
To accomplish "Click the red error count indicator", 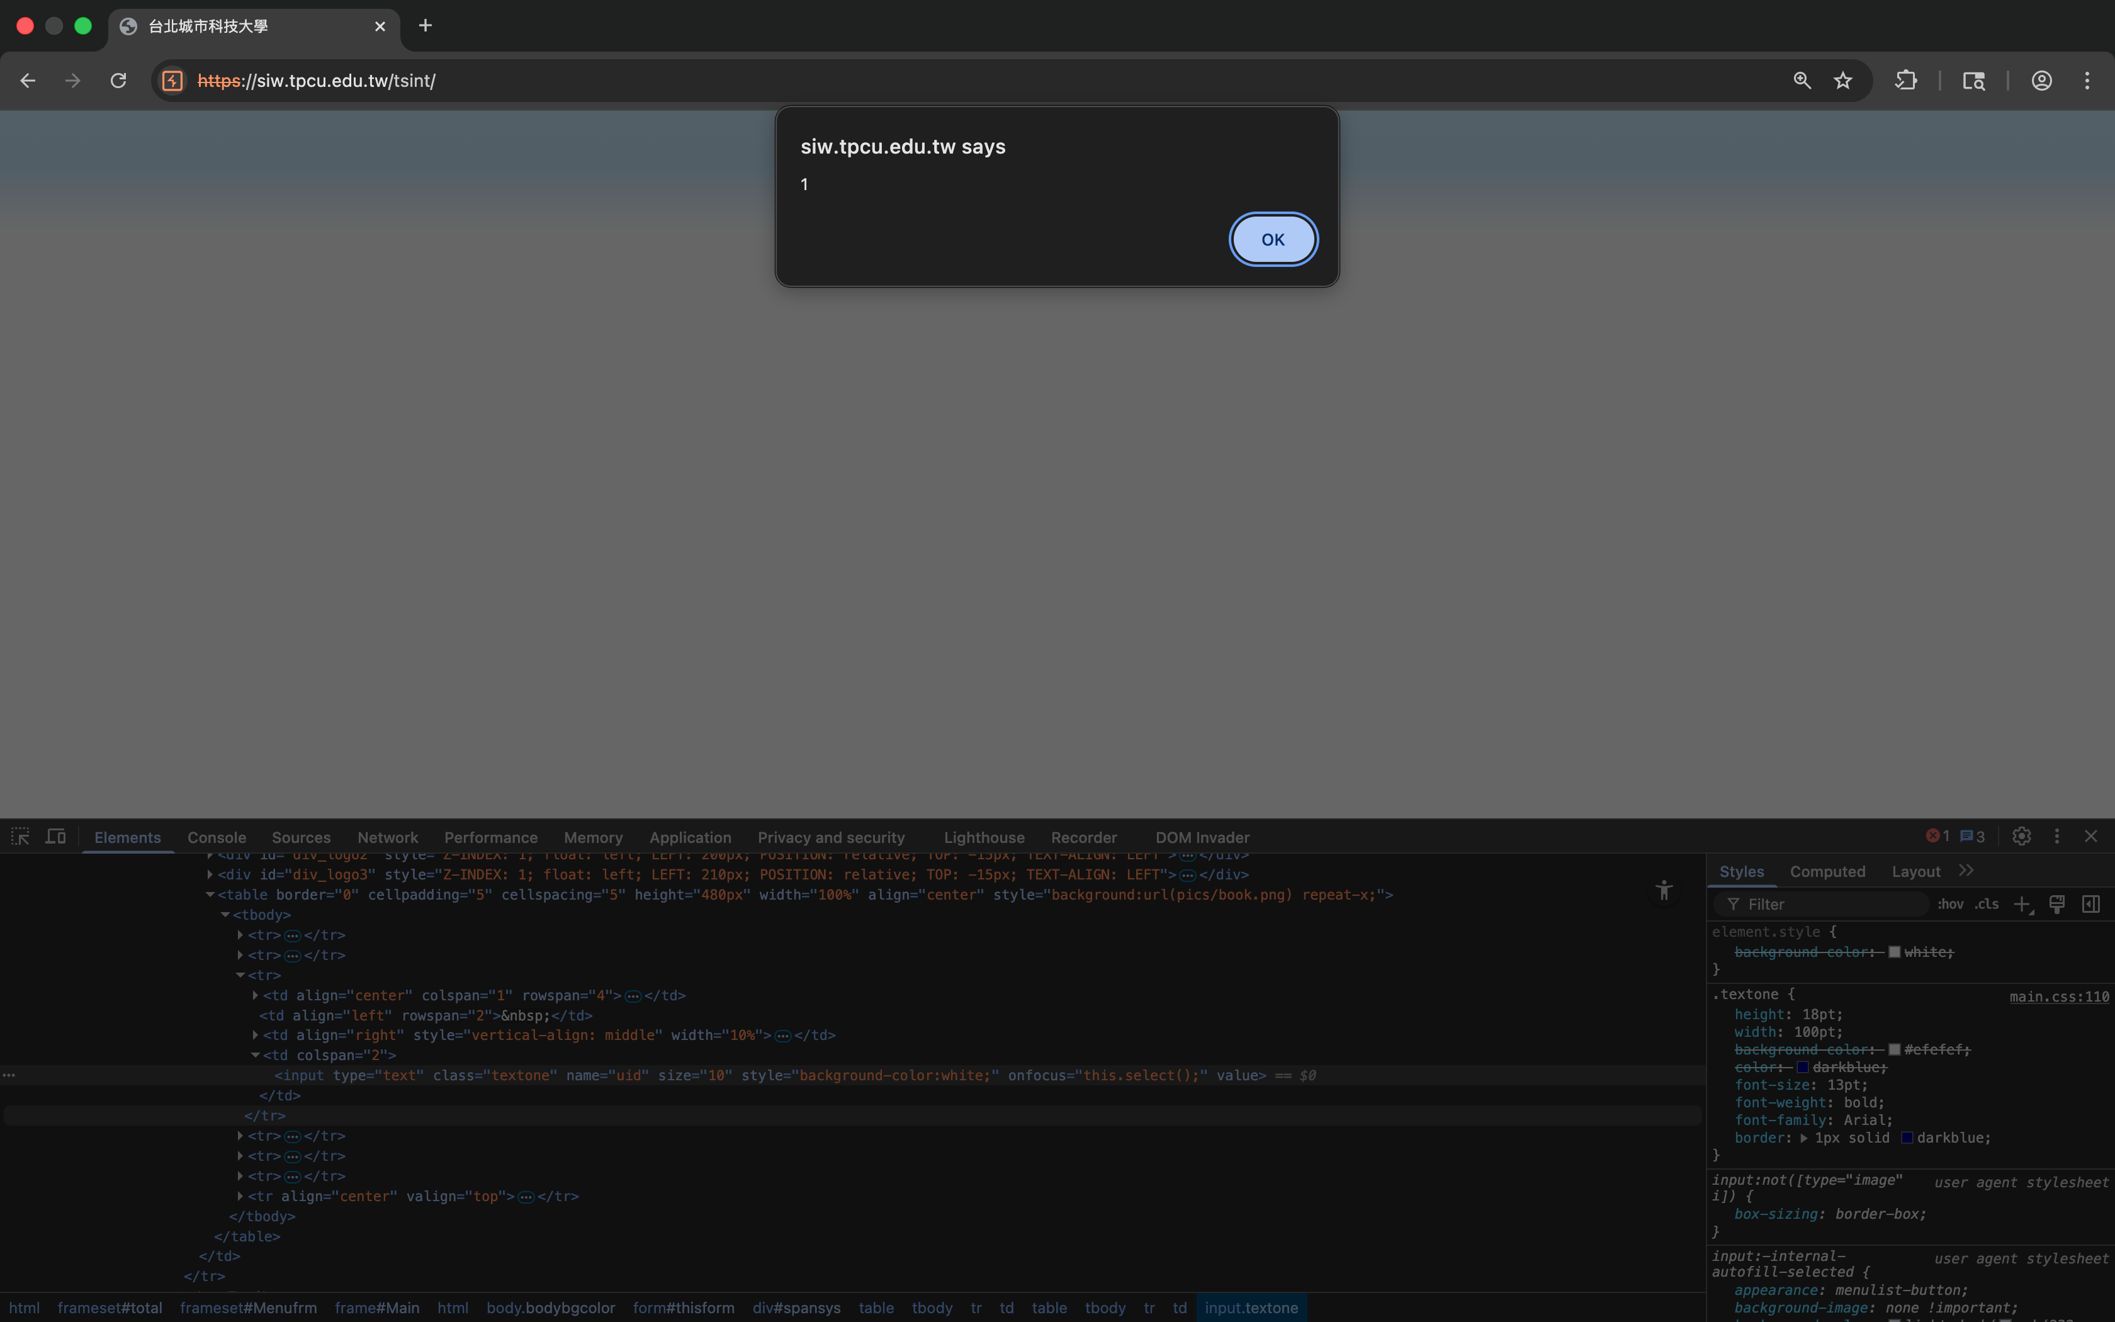I will [1937, 837].
